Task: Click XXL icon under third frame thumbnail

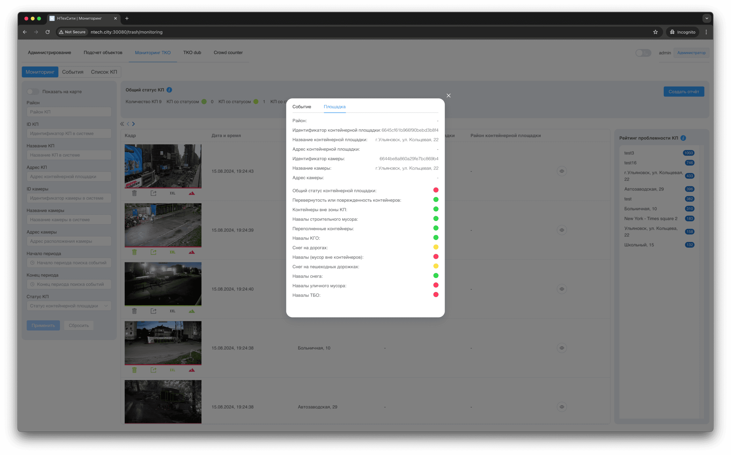Action: coord(173,311)
